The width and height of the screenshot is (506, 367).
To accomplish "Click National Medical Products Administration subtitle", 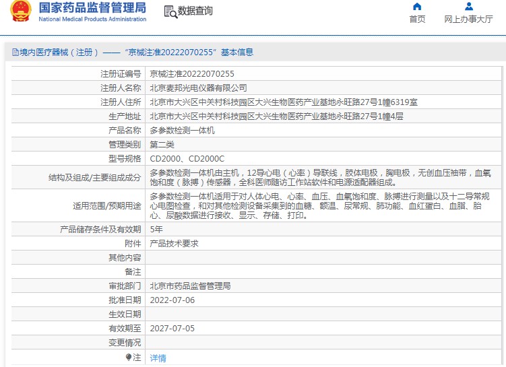I will tap(92, 20).
